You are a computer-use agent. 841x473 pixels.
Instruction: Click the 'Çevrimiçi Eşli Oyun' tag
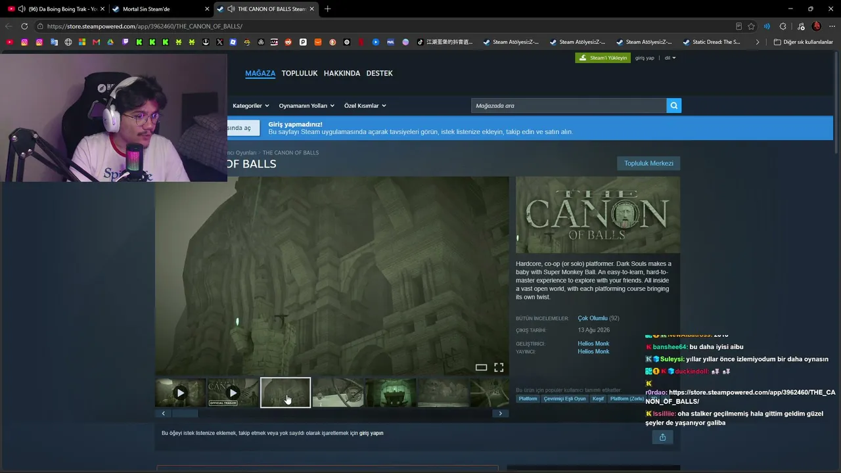(x=564, y=399)
